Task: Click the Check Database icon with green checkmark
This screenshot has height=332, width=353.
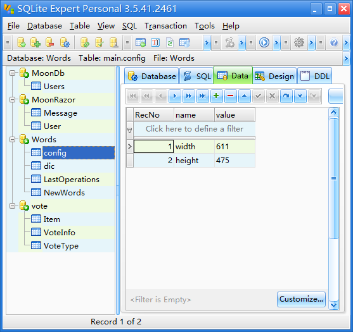Action: 99,42
